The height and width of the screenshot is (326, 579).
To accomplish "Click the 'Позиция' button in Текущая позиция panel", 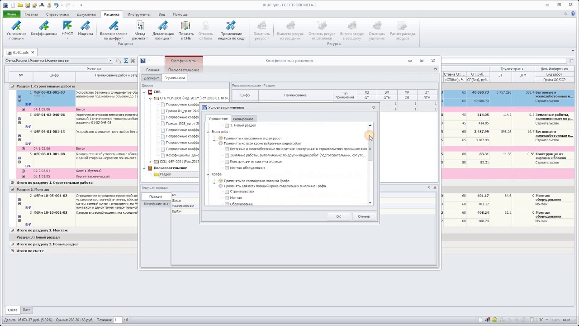I will tap(156, 197).
